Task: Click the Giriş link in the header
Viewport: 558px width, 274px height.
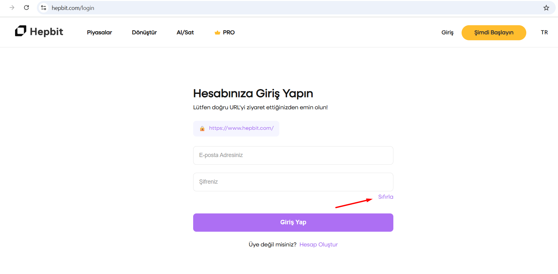Action: coord(447,32)
